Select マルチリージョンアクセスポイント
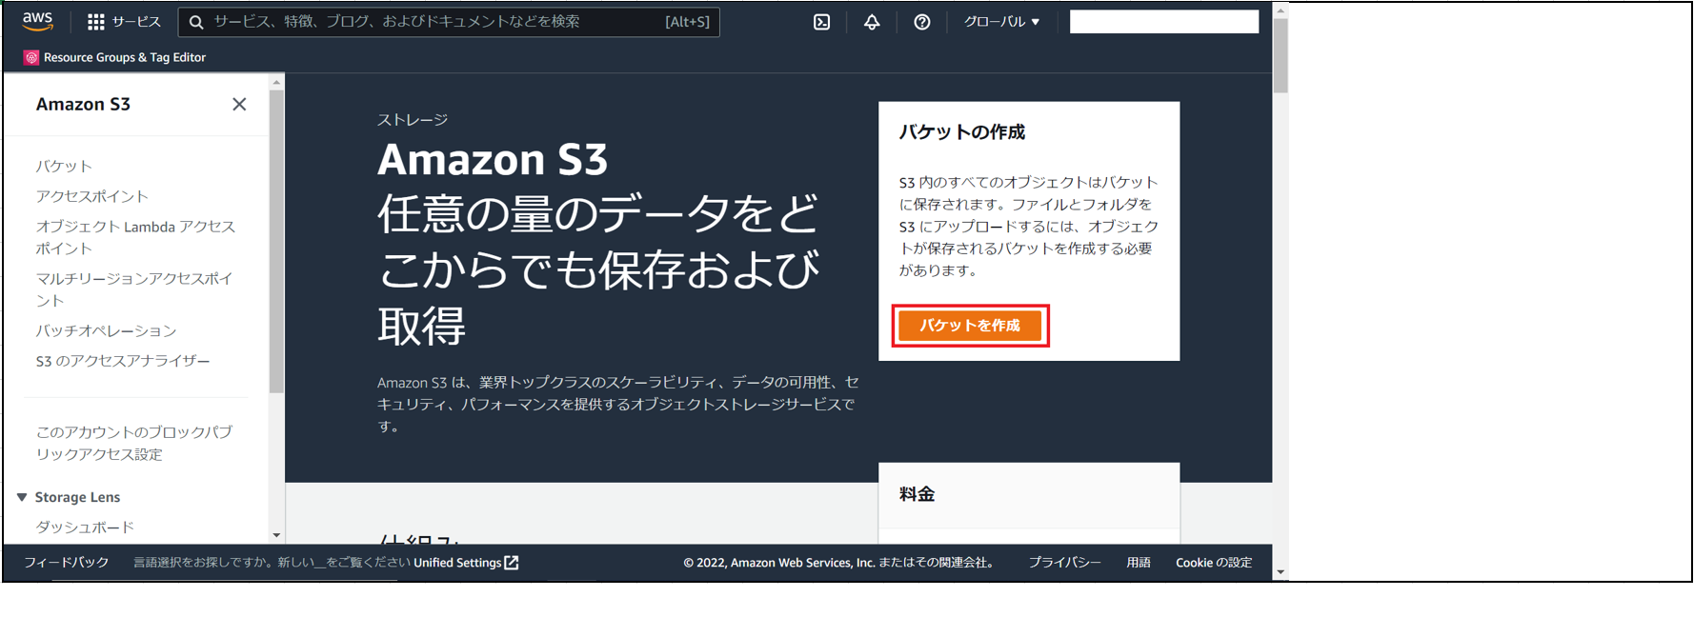The width and height of the screenshot is (1694, 617). click(x=134, y=289)
